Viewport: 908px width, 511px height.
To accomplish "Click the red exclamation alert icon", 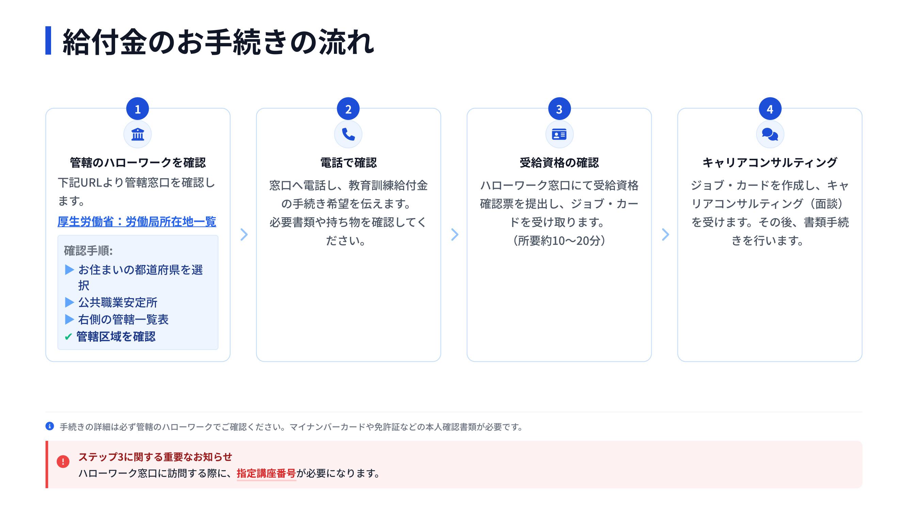I will pyautogui.click(x=63, y=461).
